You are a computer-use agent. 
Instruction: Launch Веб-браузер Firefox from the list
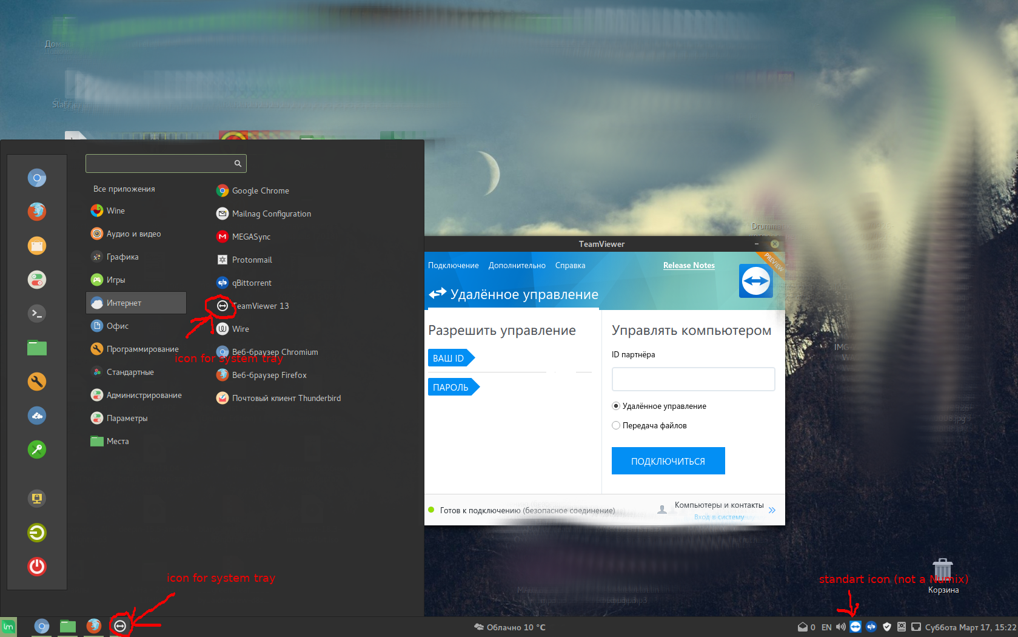[261, 375]
